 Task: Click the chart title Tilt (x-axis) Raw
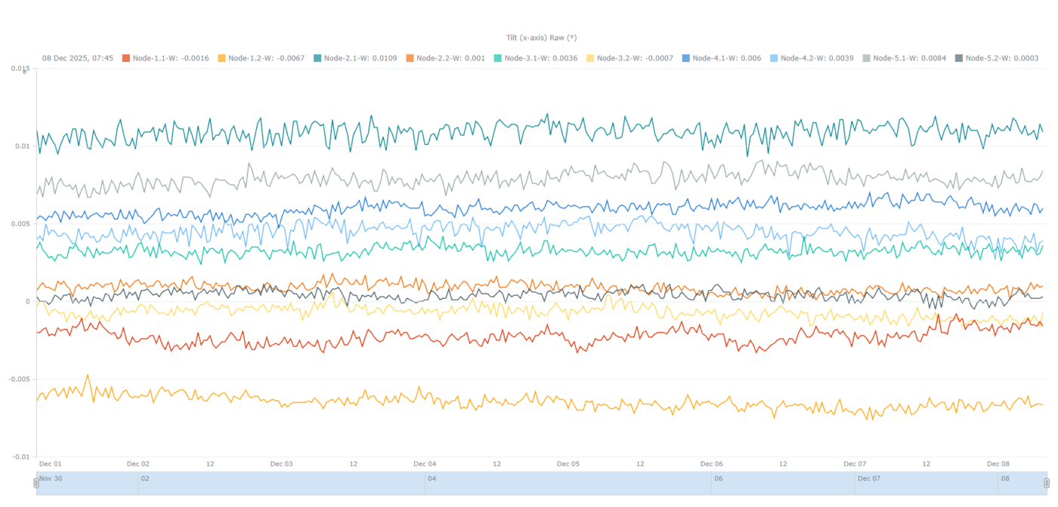coord(541,37)
